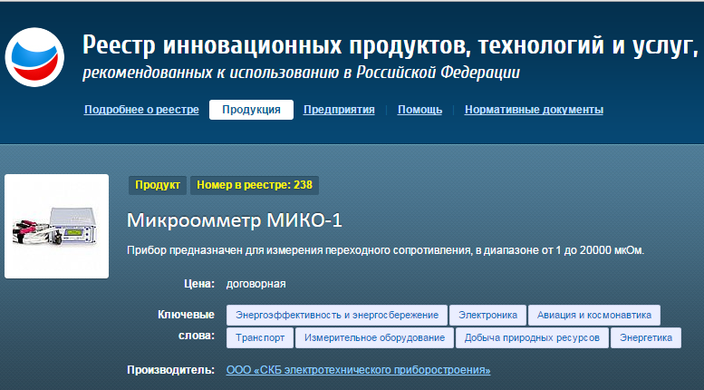
Task: Click the subtitle рекомендованных к использованию
Action: (x=302, y=73)
